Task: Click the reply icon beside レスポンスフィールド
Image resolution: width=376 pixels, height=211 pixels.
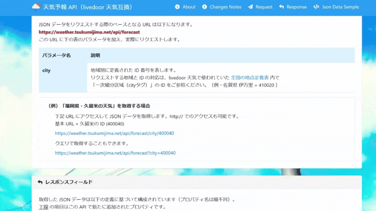Action: coord(40,182)
